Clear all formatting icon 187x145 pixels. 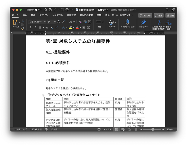coord(80,22)
